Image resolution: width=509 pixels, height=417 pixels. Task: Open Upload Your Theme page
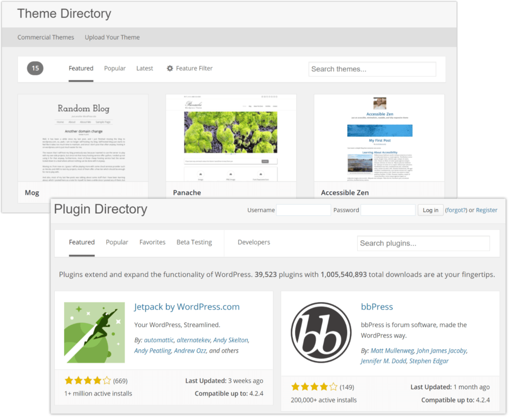click(x=112, y=37)
